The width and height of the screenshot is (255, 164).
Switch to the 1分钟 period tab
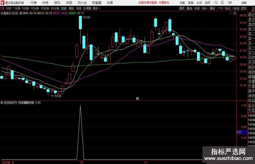click(16, 8)
